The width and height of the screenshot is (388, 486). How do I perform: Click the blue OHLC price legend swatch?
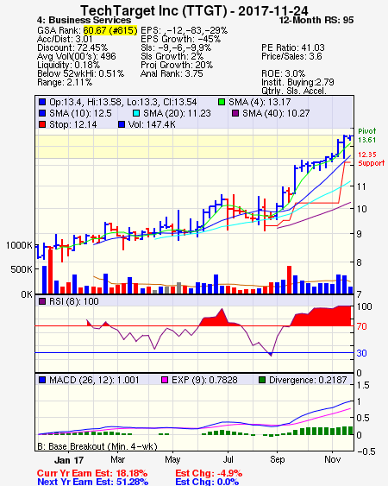(42, 102)
